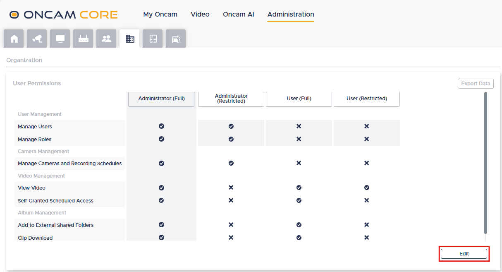Click the permissions table vertical scrollbar

click(x=485, y=163)
